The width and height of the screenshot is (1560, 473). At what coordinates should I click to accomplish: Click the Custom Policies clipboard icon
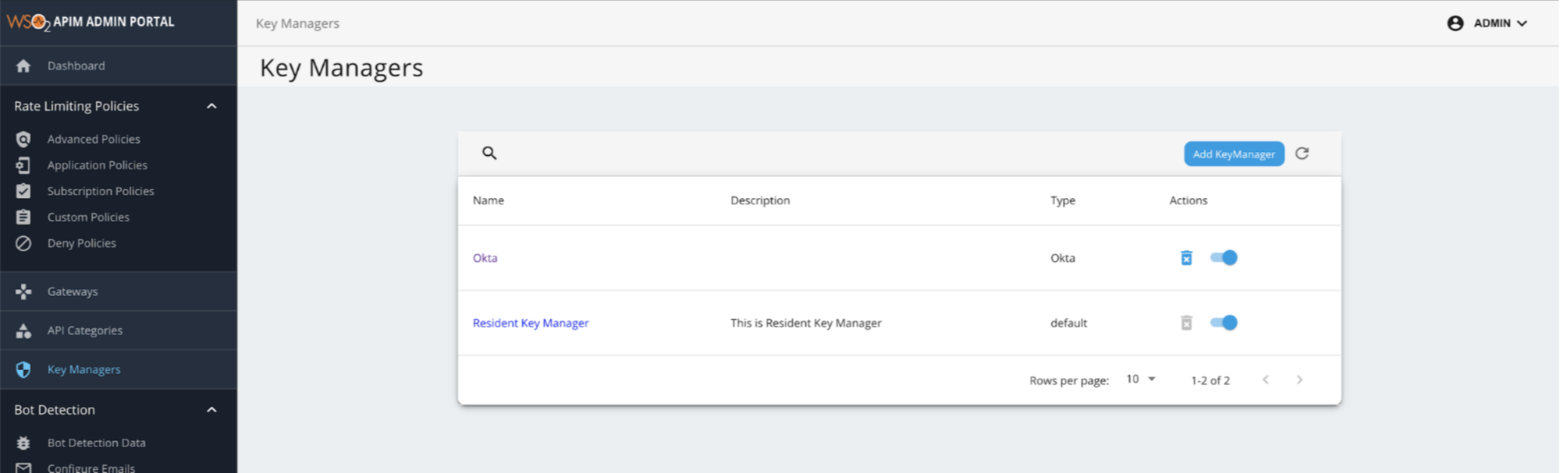(23, 217)
